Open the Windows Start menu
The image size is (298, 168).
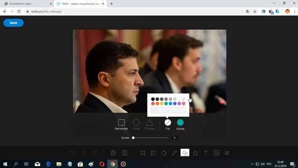pyautogui.click(x=5, y=164)
